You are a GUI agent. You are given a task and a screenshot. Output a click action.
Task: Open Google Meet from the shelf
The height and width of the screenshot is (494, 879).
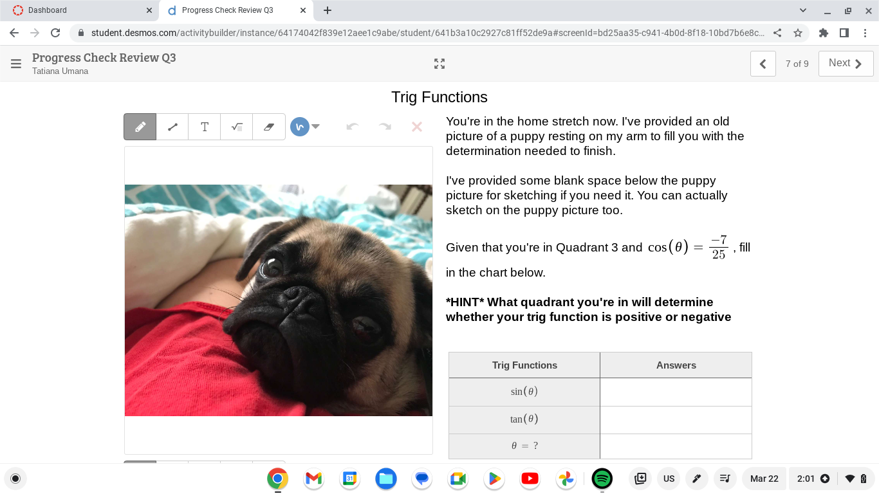click(458, 479)
